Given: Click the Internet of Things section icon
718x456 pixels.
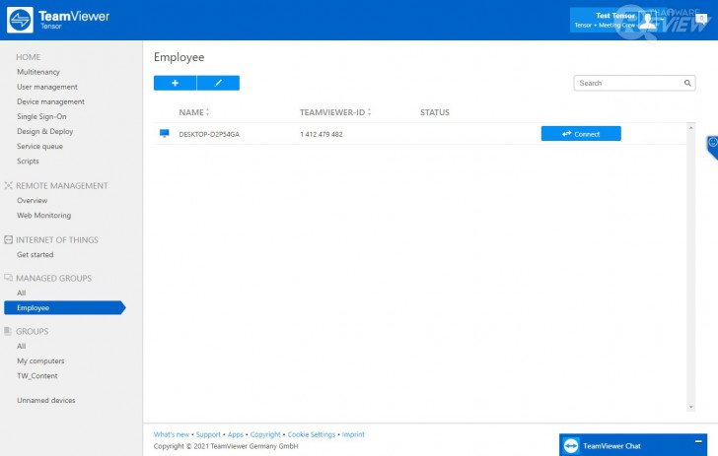Looking at the screenshot, I should (x=8, y=239).
